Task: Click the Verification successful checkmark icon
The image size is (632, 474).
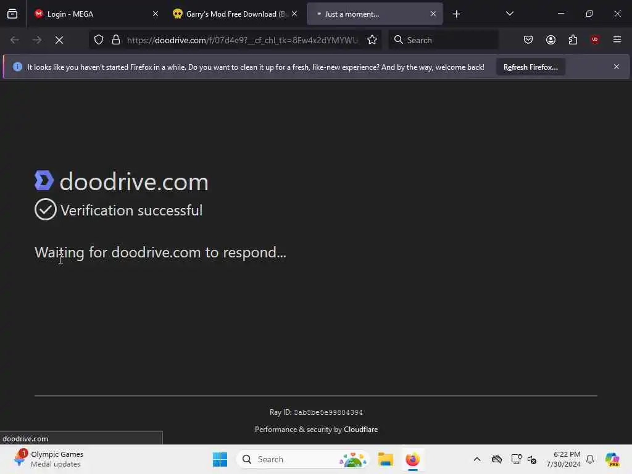Action: click(46, 209)
